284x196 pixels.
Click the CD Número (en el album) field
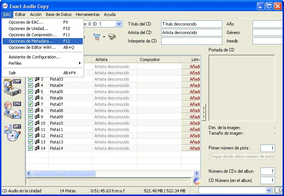point(268,180)
